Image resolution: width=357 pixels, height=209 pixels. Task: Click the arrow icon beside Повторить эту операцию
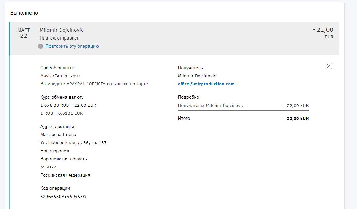41,46
